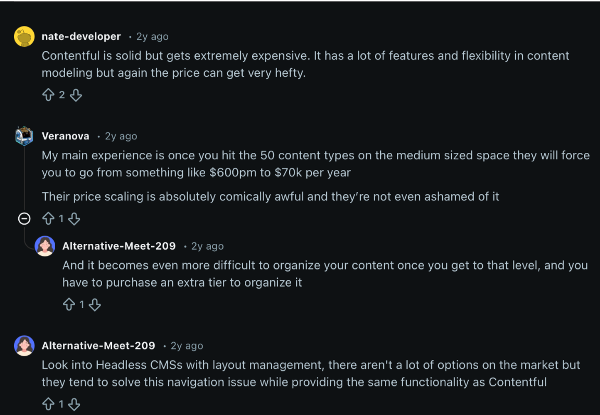Open Alternative-Meet-209's username in the nested reply
The width and height of the screenshot is (600, 415).
point(119,246)
